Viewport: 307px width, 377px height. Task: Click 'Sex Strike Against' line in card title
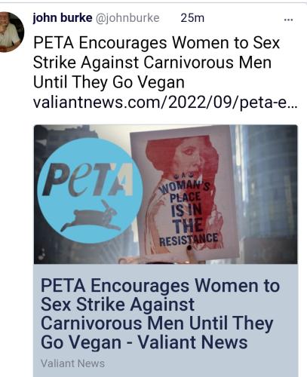click(118, 305)
